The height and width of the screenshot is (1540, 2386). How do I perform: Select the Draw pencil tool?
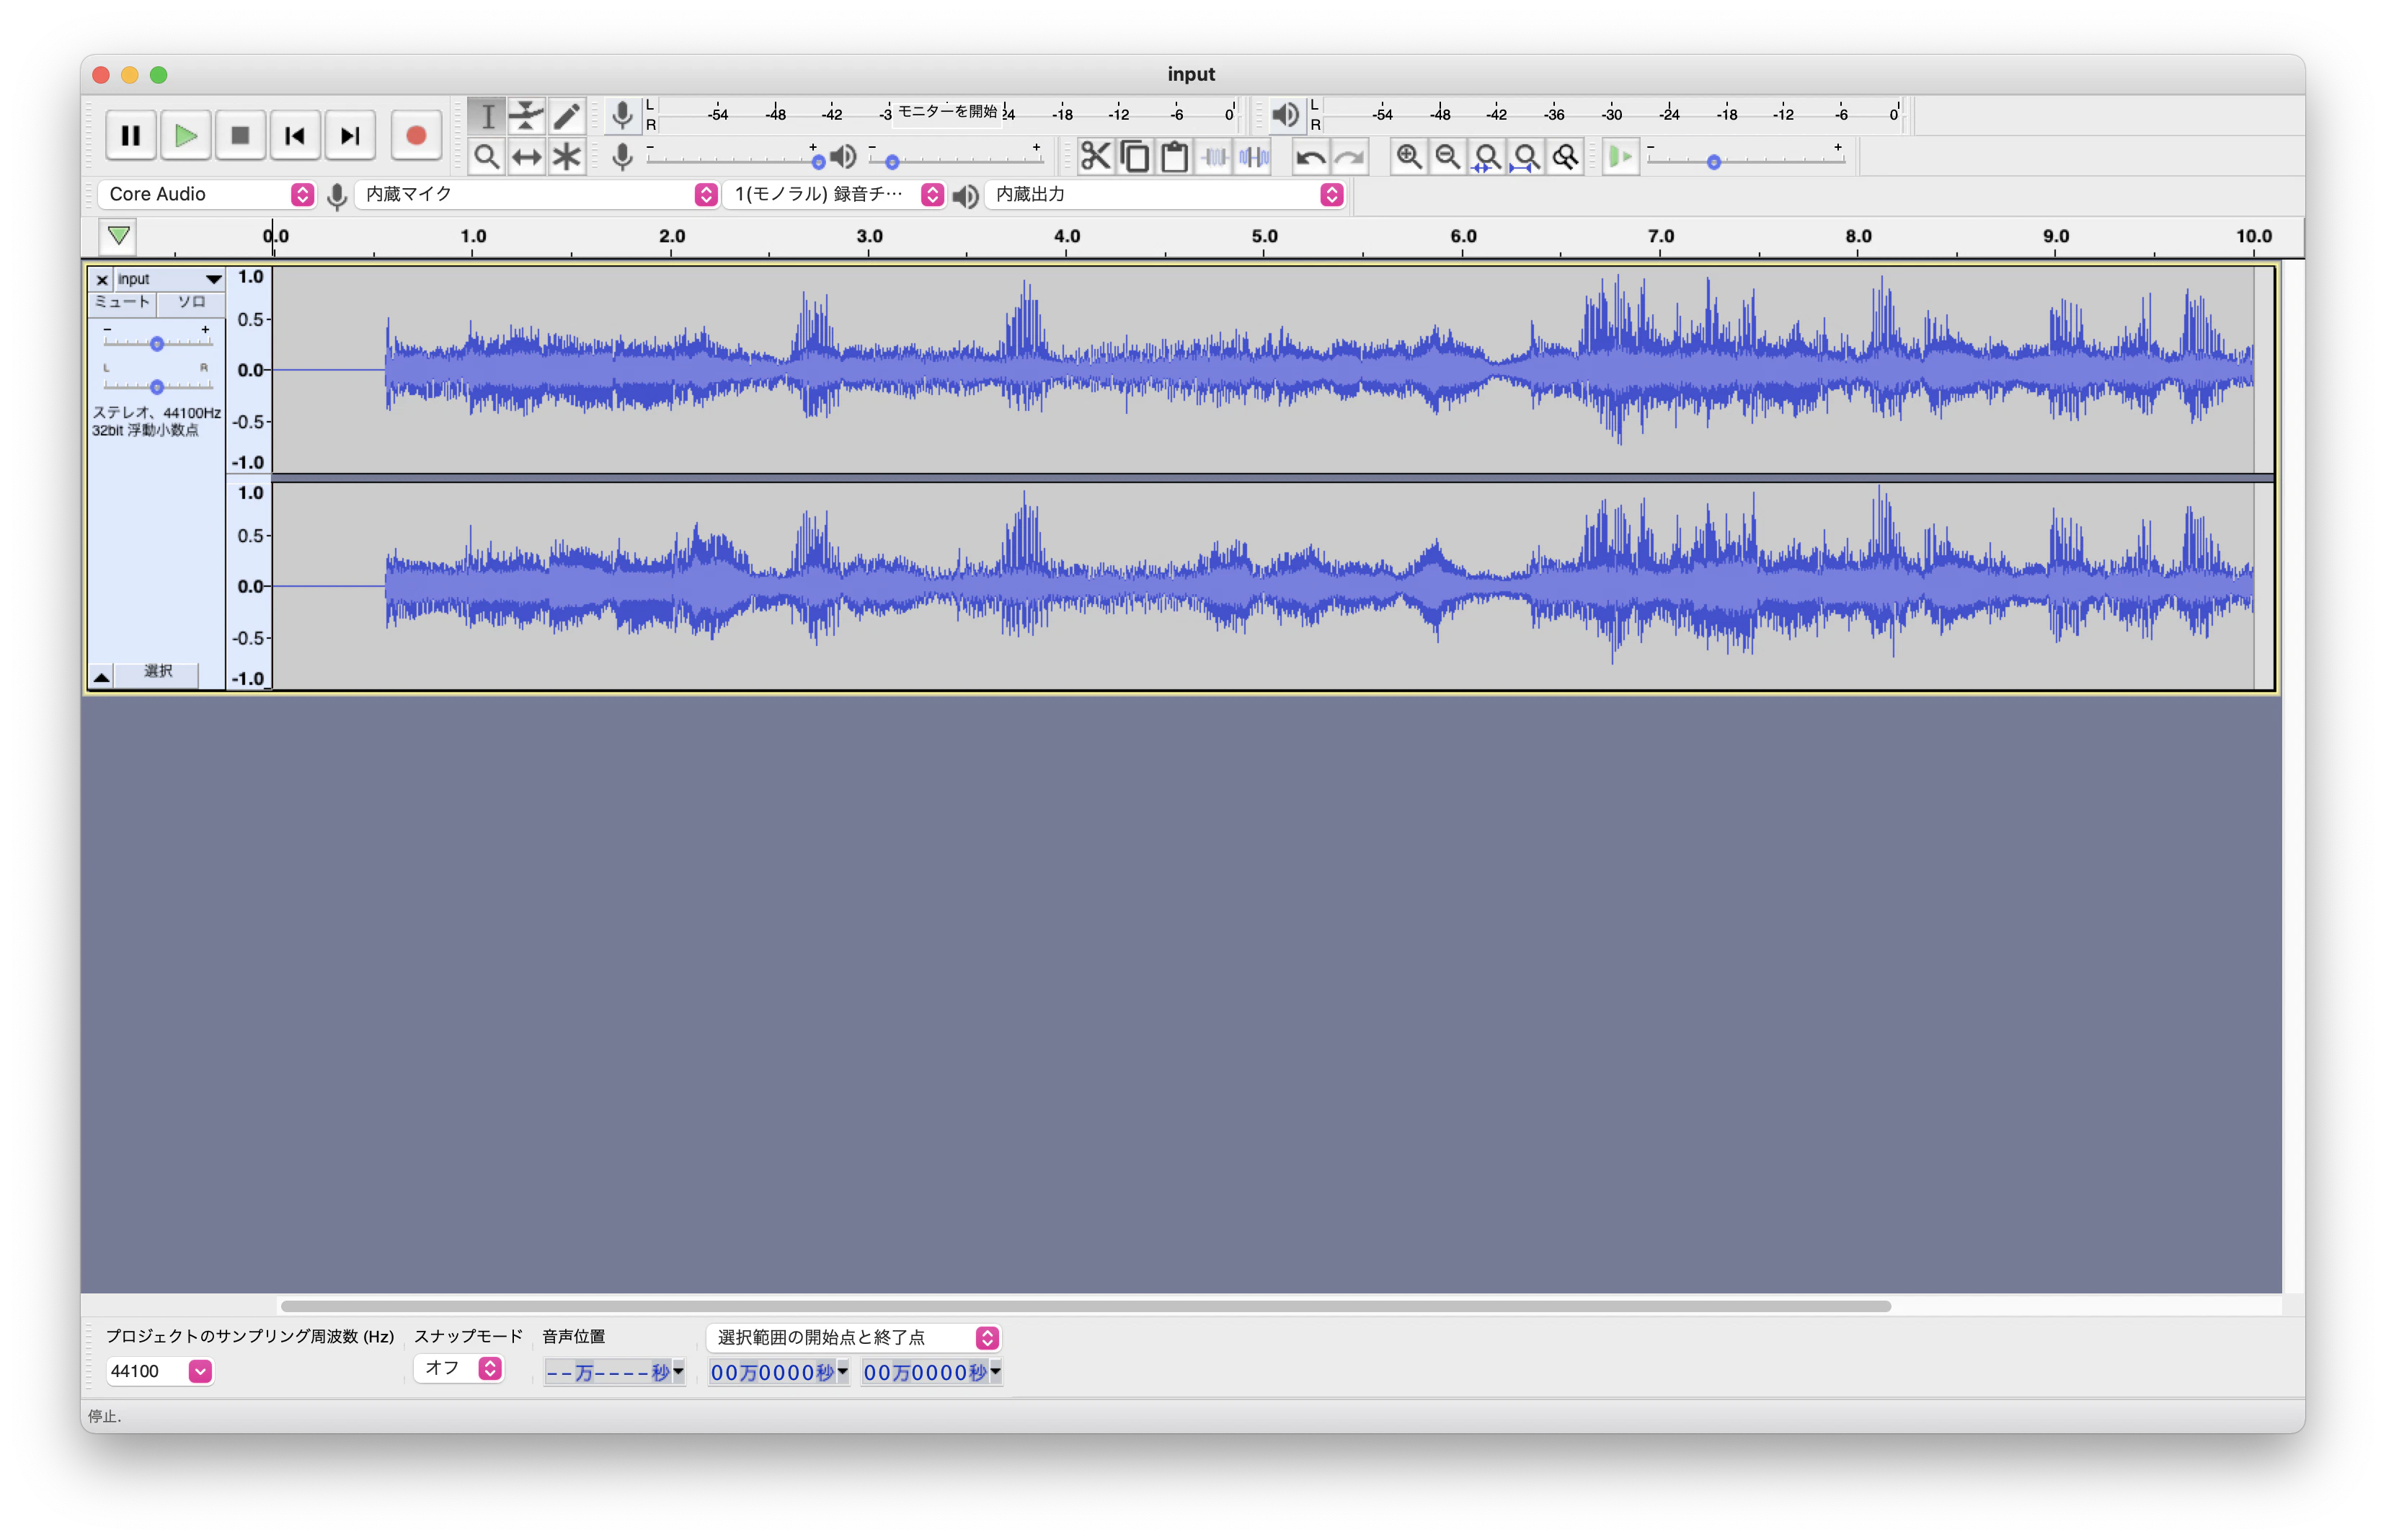click(567, 116)
